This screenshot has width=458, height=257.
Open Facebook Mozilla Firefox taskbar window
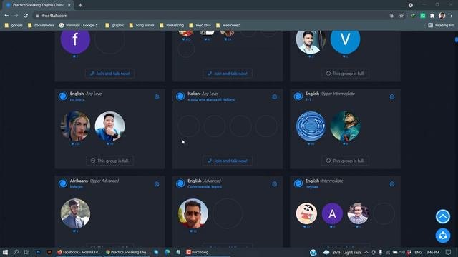click(79, 252)
